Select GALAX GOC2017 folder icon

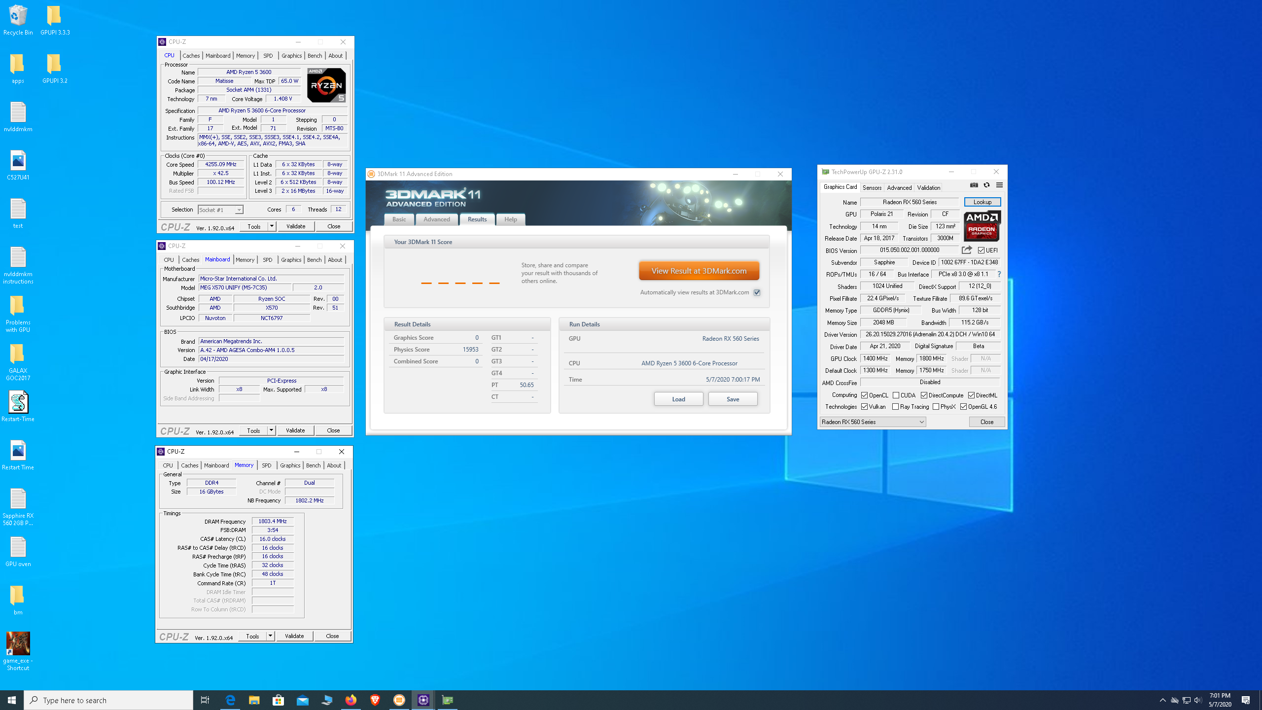pyautogui.click(x=18, y=362)
